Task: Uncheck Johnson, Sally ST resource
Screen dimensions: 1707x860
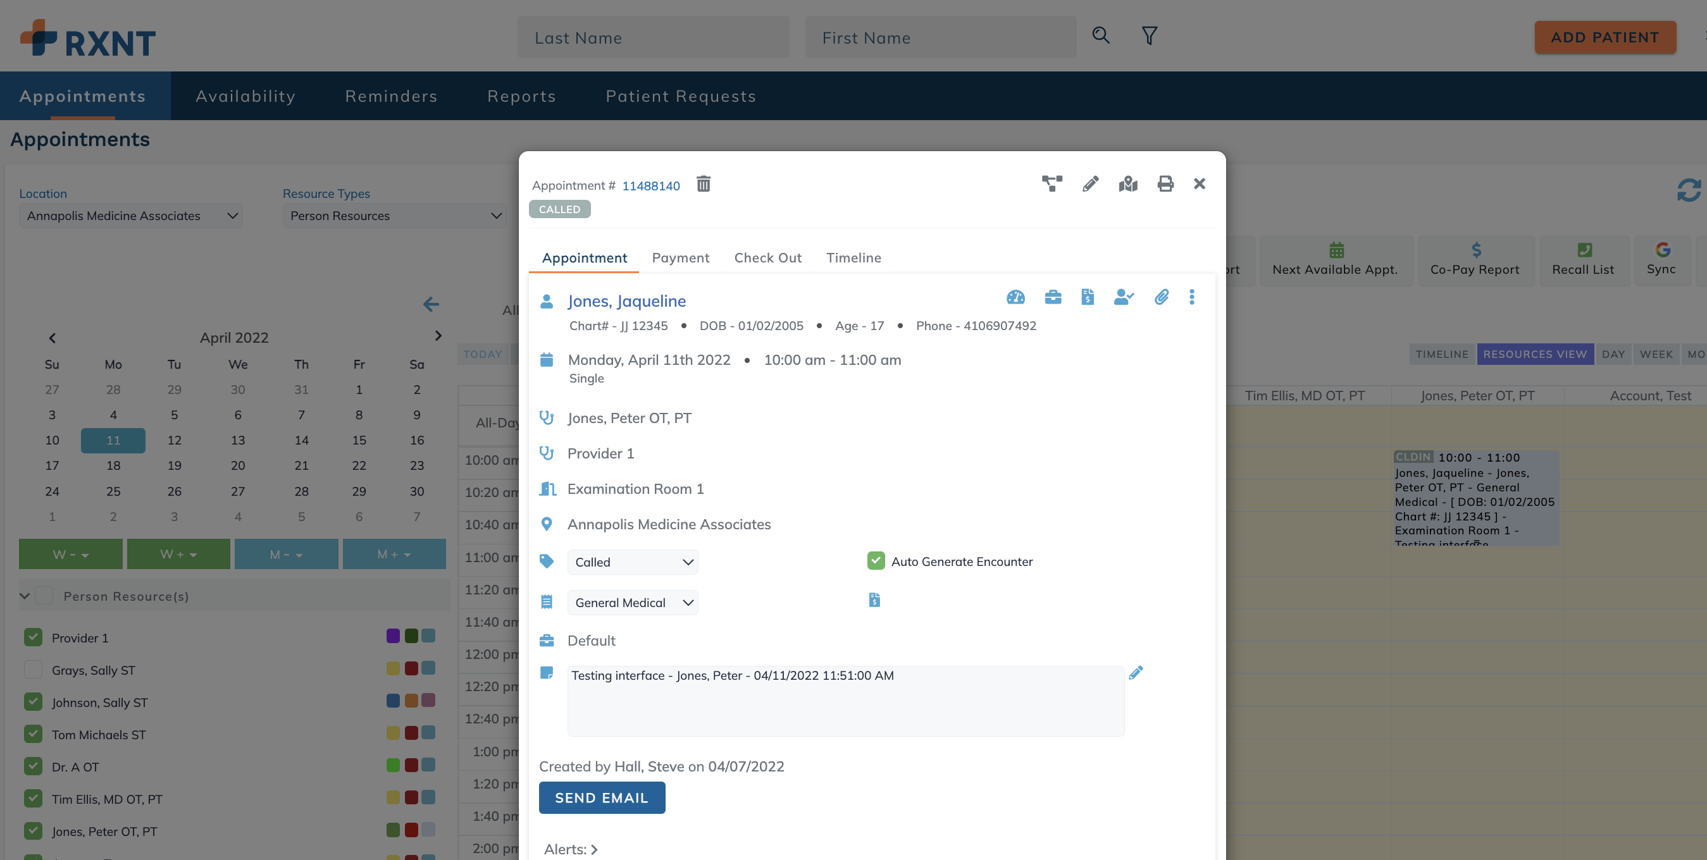Action: pos(33,702)
